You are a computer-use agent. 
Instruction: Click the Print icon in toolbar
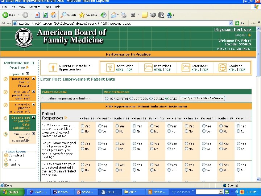(x=124, y=15)
